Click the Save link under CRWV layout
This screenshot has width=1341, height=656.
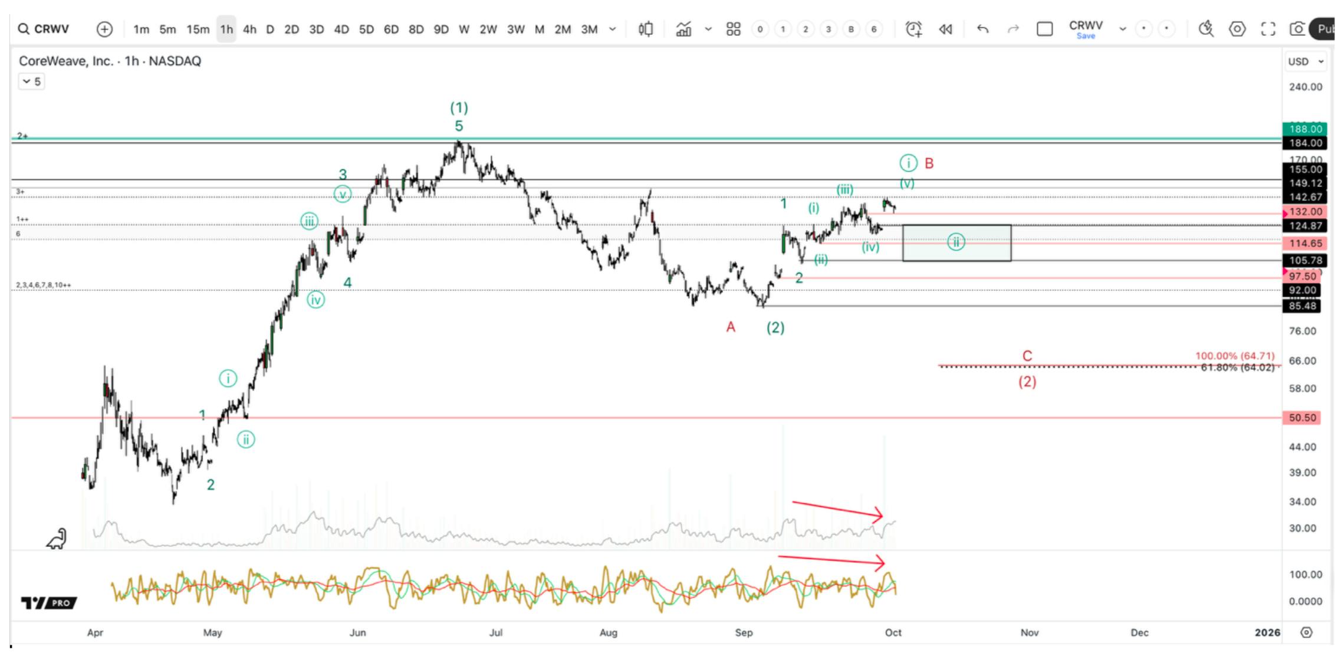pyautogui.click(x=1086, y=37)
